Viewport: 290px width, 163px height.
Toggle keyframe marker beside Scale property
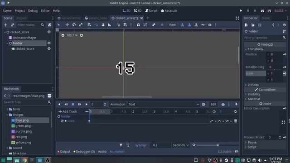(x=285, y=73)
